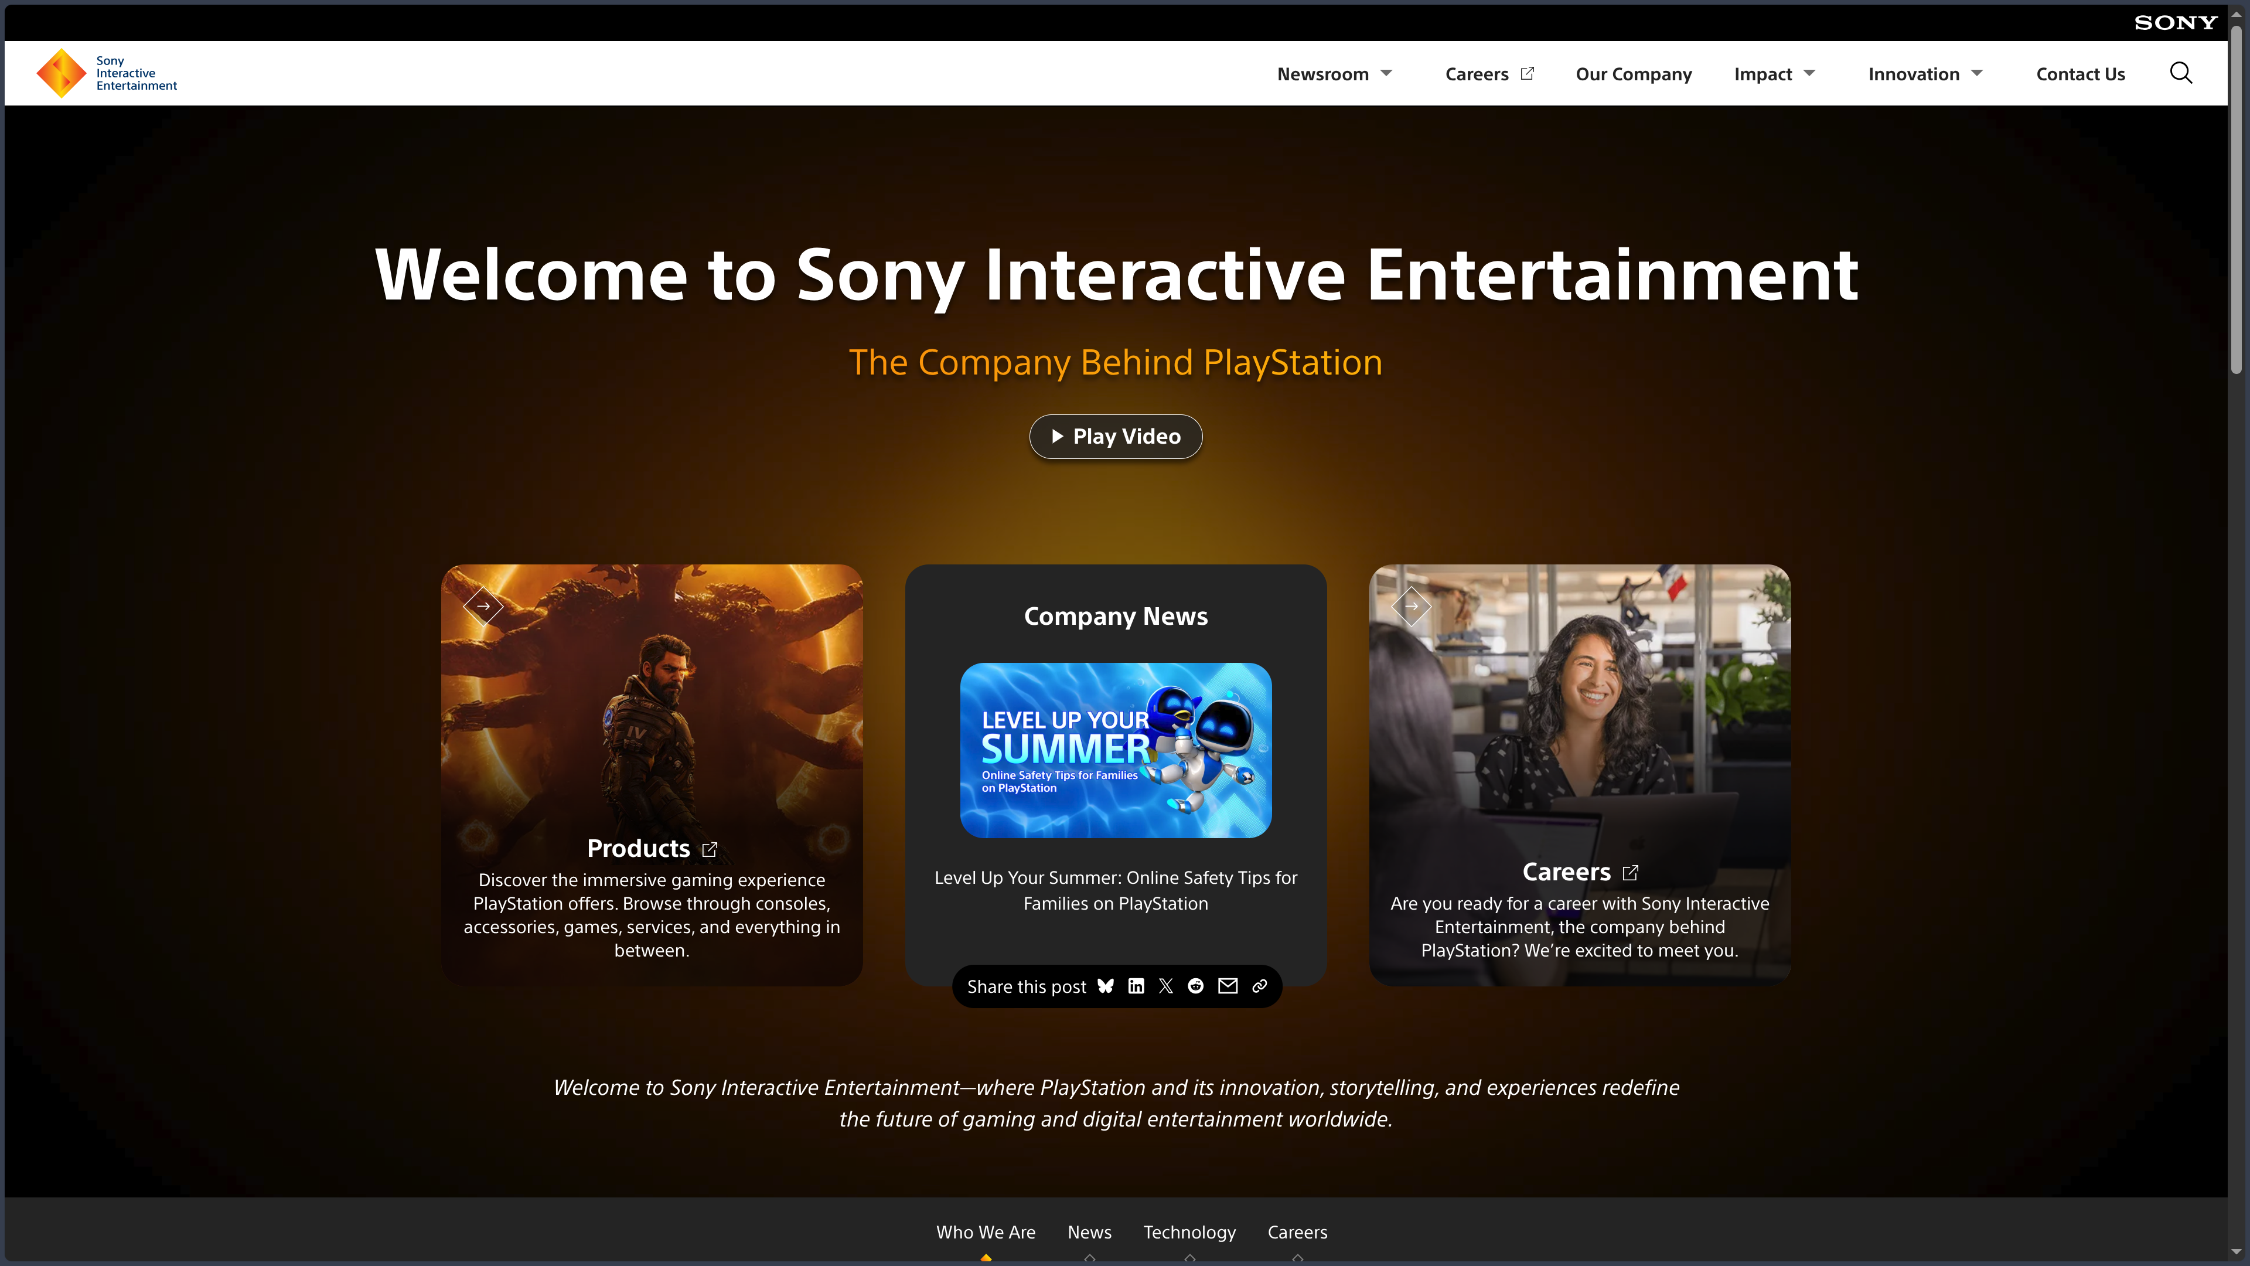Viewport: 2250px width, 1266px height.
Task: Share the post on LinkedIn
Action: click(1136, 986)
